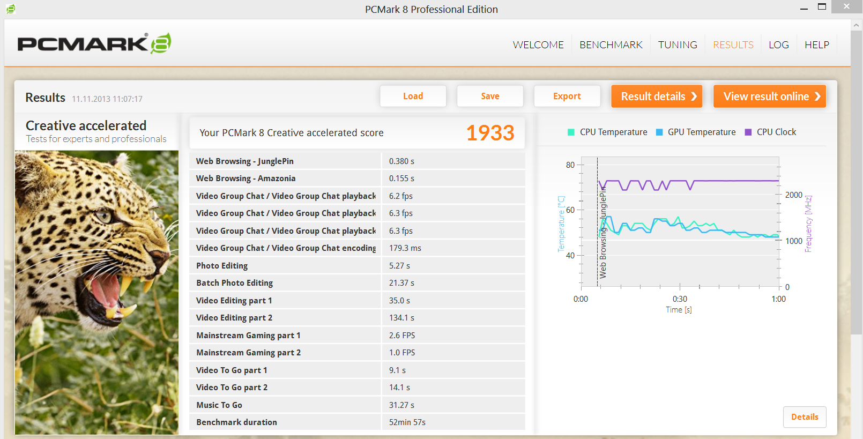863x439 pixels.
Task: Click the 5.27 s Photo Editing value
Action: (x=399, y=266)
